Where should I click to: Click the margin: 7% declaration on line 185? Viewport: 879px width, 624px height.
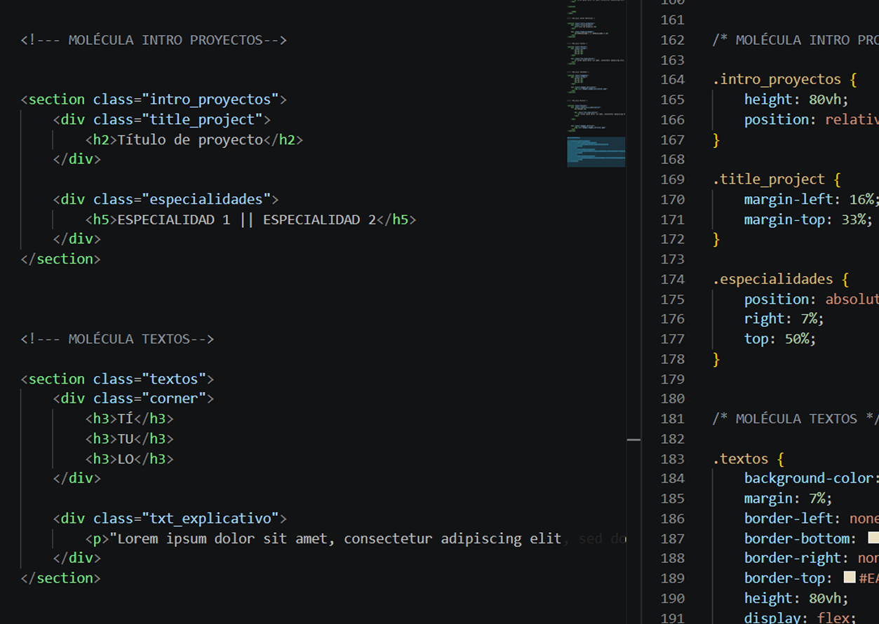(789, 498)
